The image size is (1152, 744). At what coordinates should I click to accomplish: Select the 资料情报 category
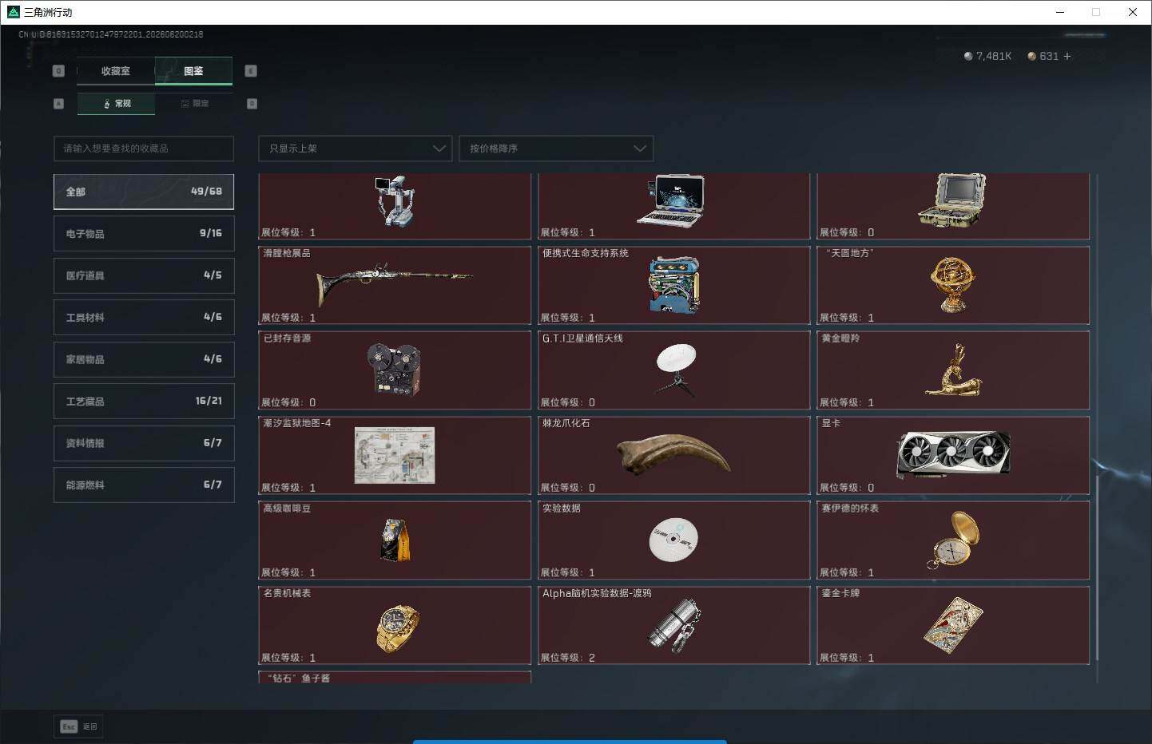(x=144, y=443)
